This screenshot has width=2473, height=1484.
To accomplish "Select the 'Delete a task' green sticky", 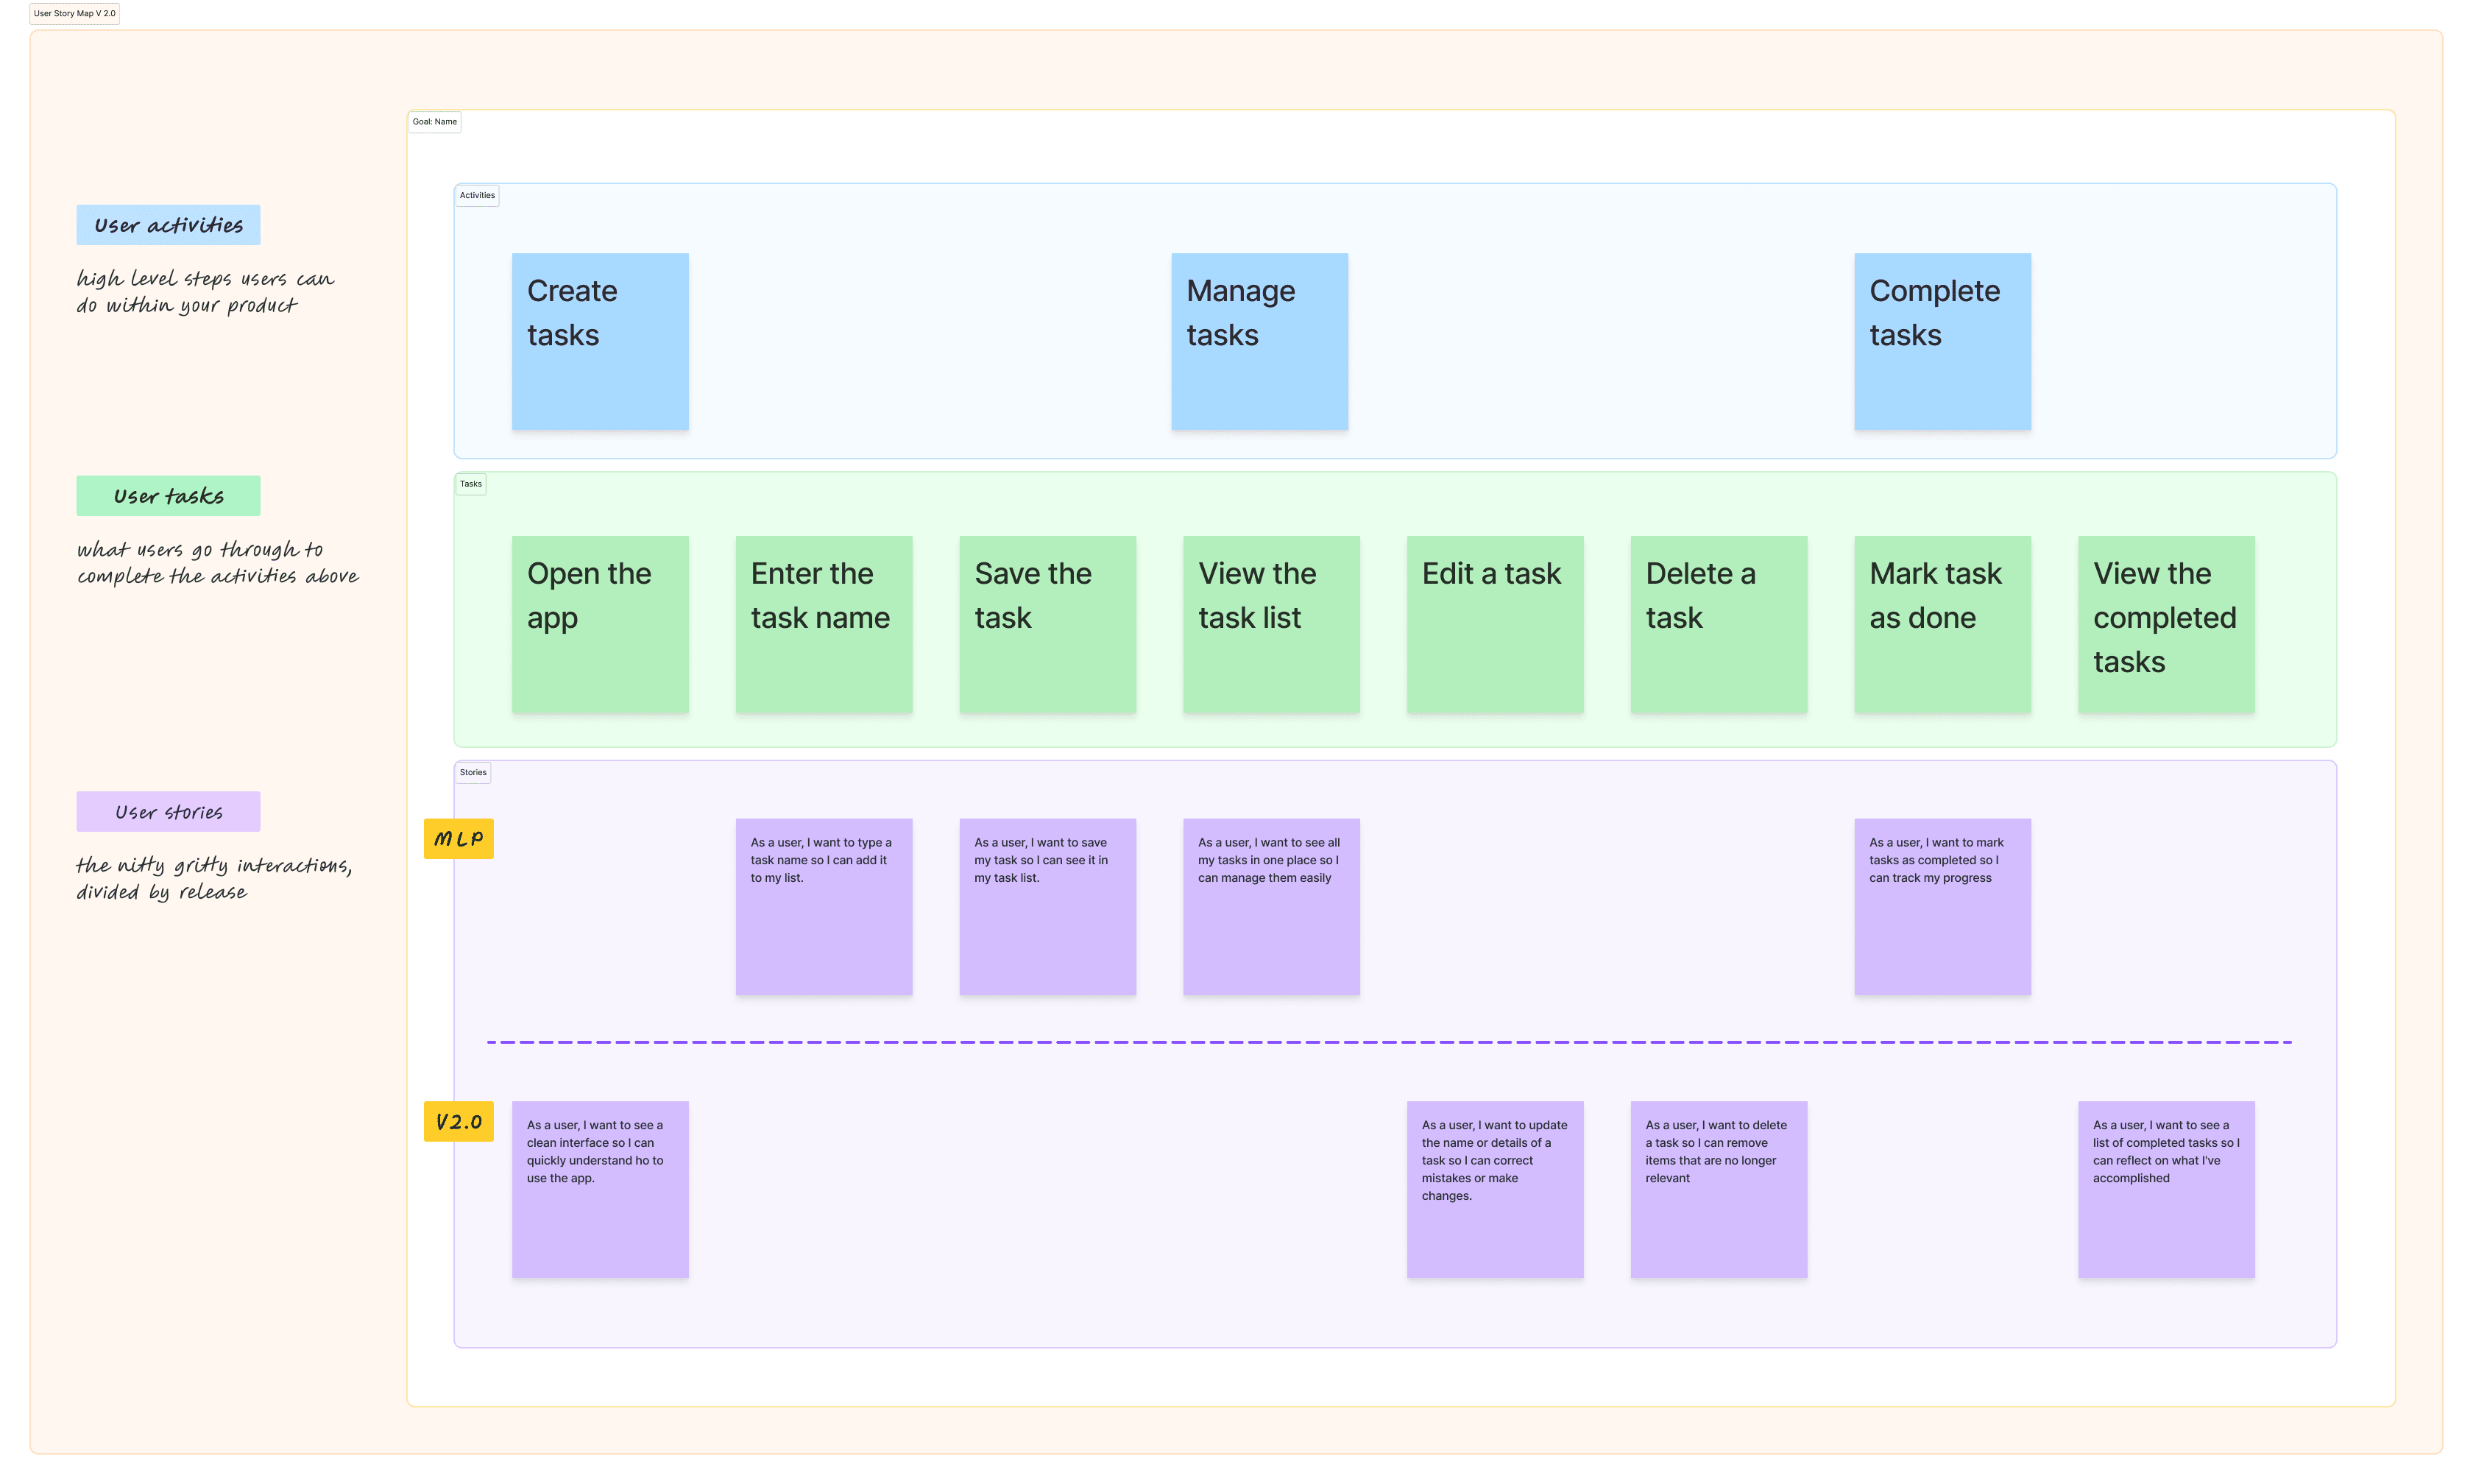I will (x=1719, y=624).
